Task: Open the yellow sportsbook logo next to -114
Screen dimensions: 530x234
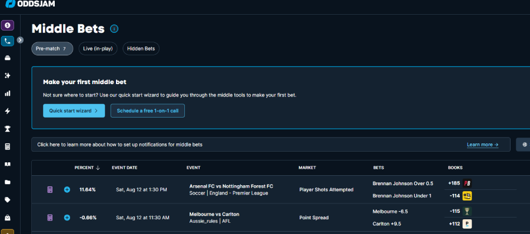Action: [x=467, y=196]
